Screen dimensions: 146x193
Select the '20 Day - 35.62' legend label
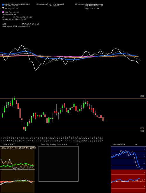point(11,5)
